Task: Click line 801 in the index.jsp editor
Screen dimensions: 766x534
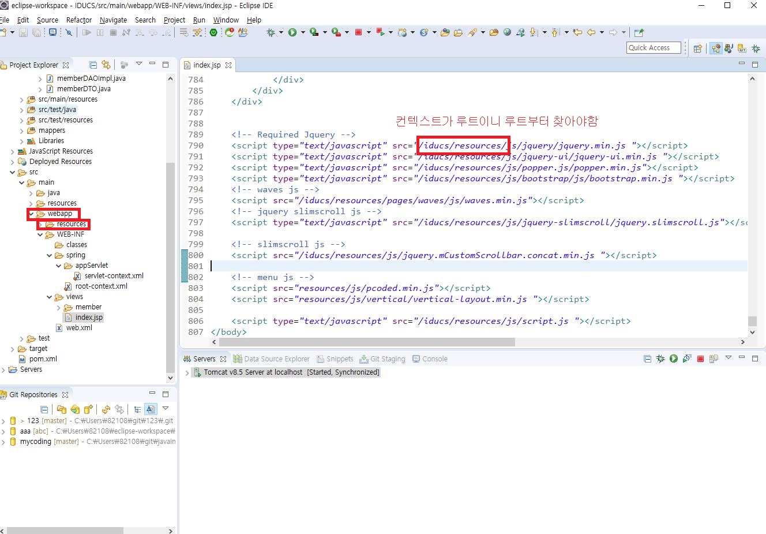Action: tap(479, 266)
